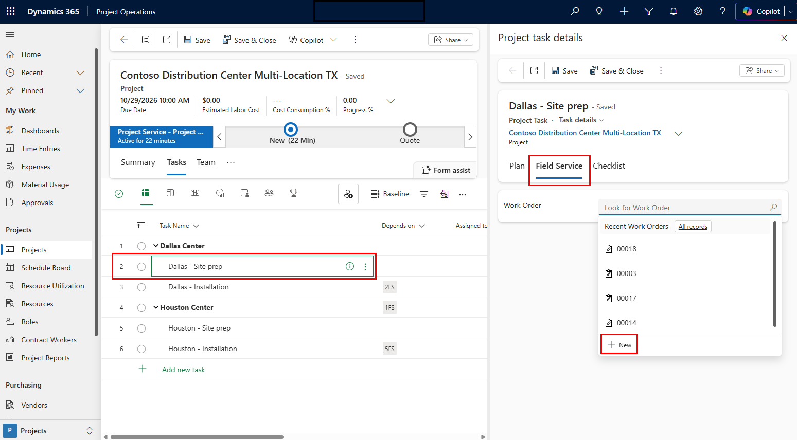Screen dimensions: 797x440
Task: Collapse the Houston Center task group
Action: tap(156, 307)
